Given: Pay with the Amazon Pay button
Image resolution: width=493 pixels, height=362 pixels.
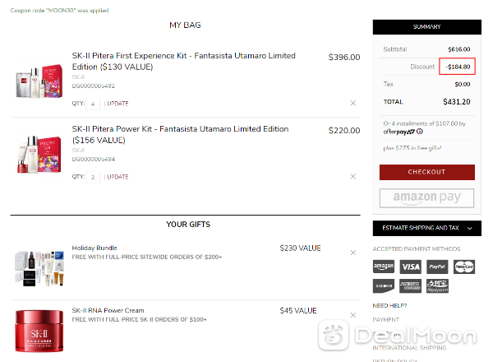Looking at the screenshot, I should point(426,198).
